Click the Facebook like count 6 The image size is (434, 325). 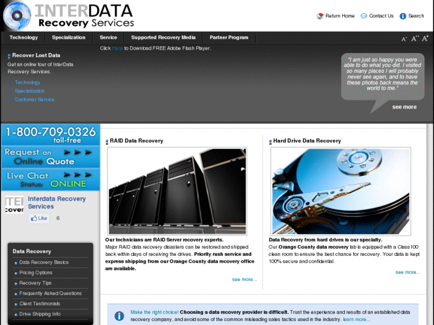pyautogui.click(x=58, y=218)
